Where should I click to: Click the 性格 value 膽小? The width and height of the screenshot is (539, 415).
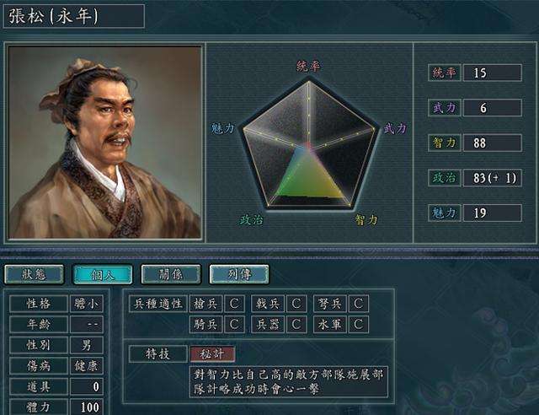[x=87, y=304]
